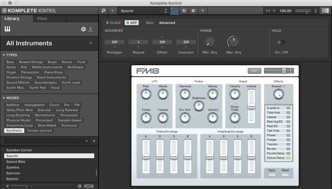Select the Speed Bike preset in list

pos(16,162)
